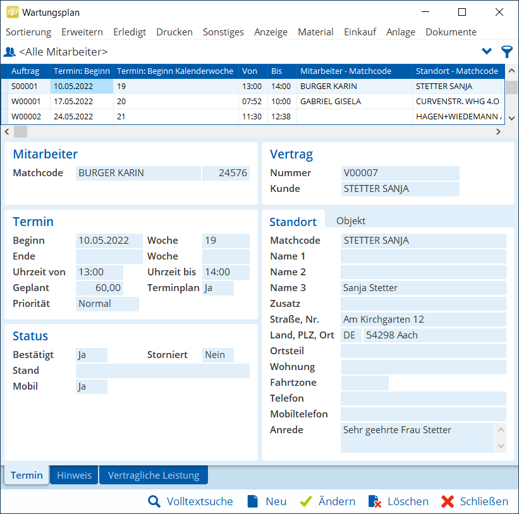Click the Schließen red X icon
This screenshot has width=519, height=514.
point(448,501)
